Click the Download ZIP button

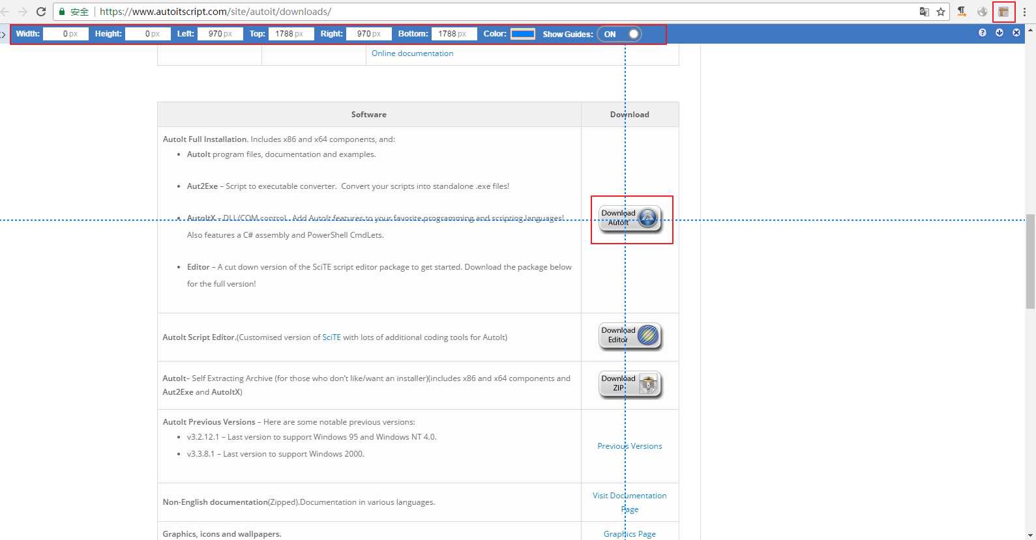[630, 384]
